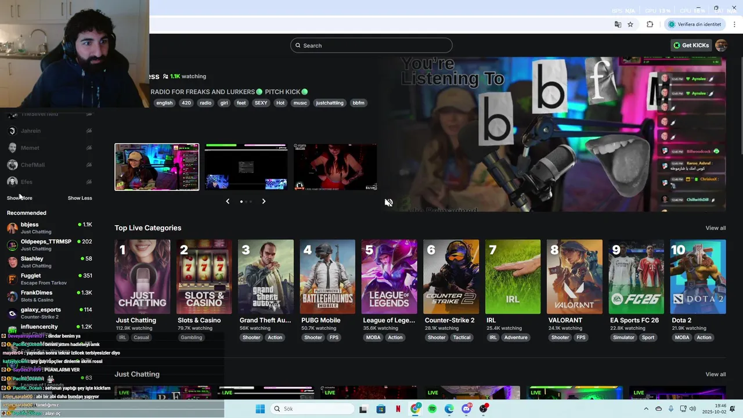Open the Windows Start menu
This screenshot has width=743, height=418.
(260, 409)
